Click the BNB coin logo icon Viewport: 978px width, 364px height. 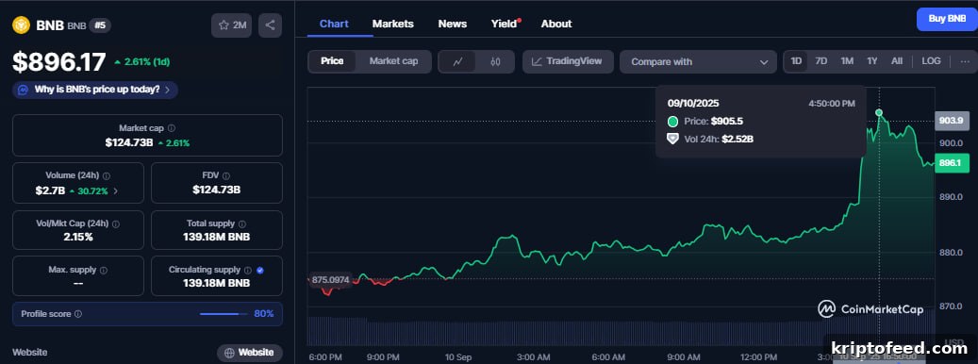click(21, 25)
